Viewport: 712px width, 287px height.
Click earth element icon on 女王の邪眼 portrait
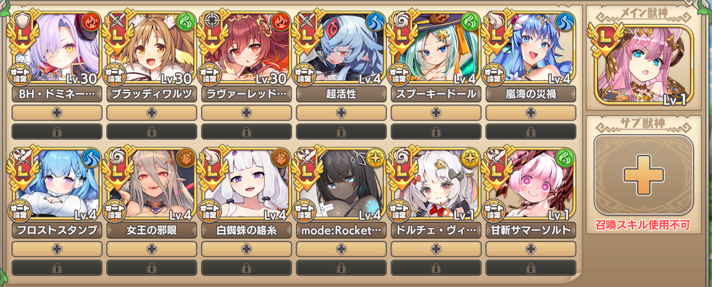[x=186, y=158]
